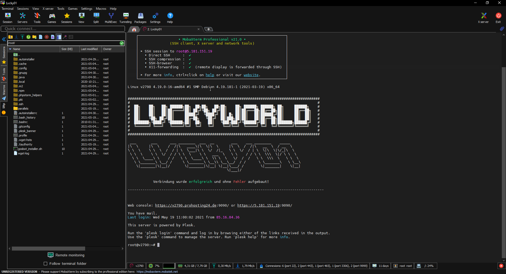
Task: Click the Quick connect input field
Action: 63,29
